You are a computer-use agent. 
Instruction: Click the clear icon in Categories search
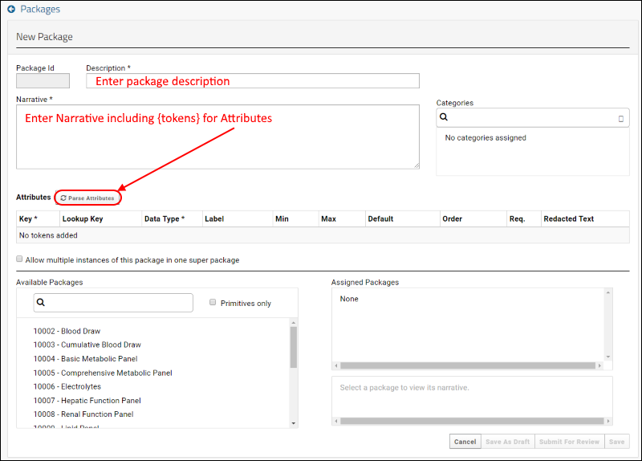[620, 118]
